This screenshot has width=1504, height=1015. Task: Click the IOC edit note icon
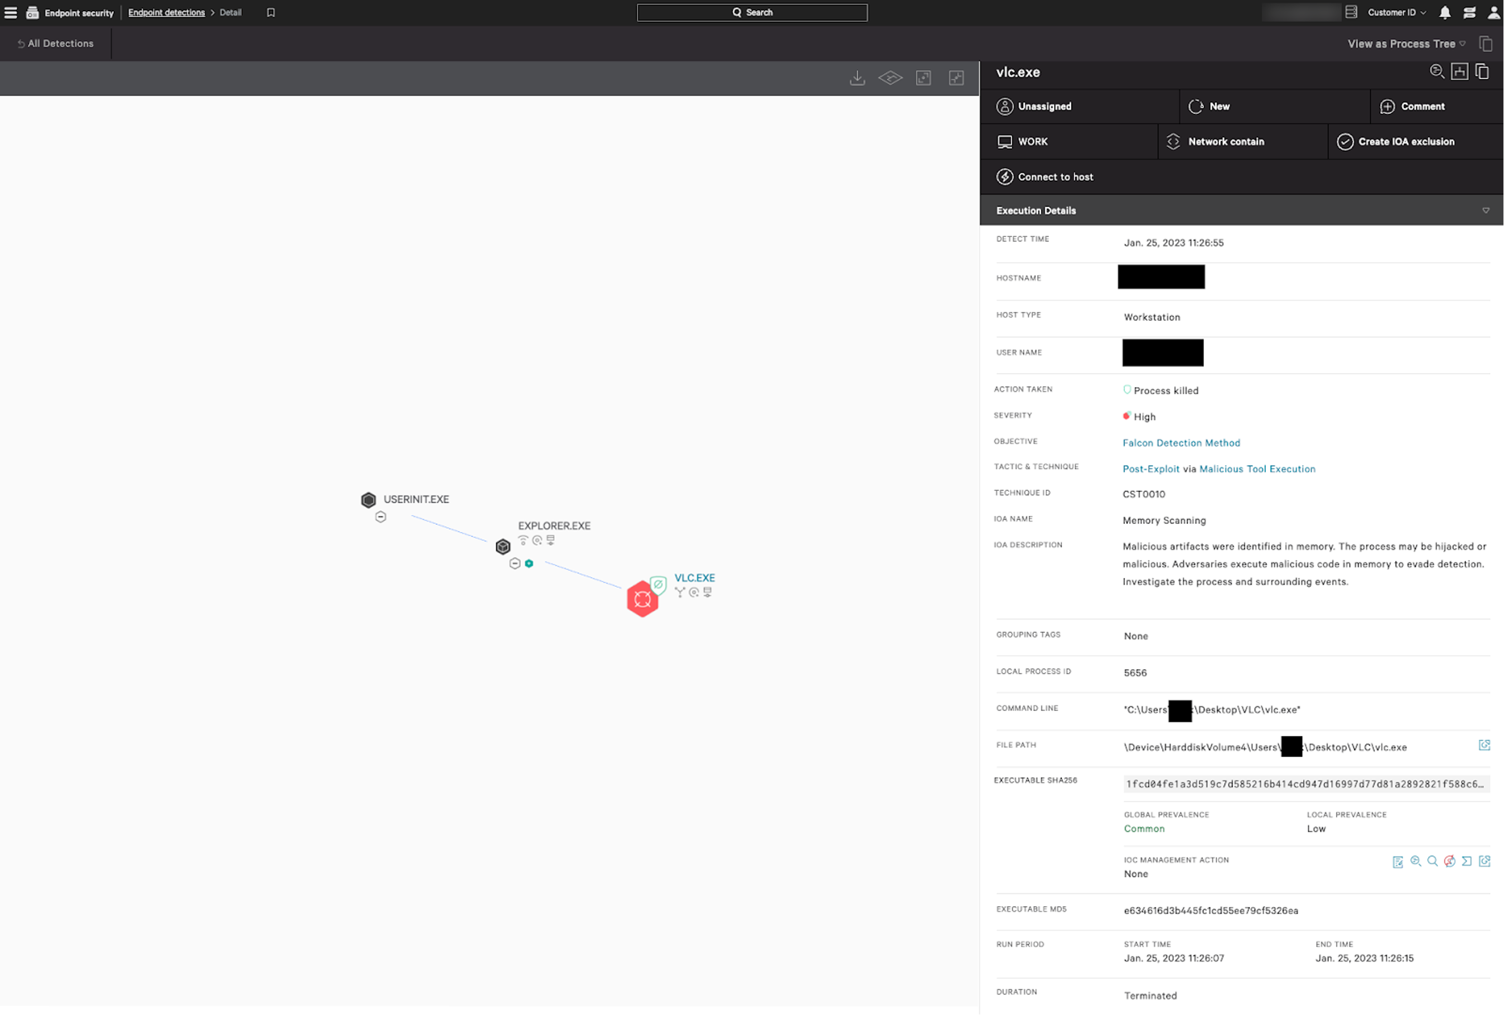[x=1398, y=862]
